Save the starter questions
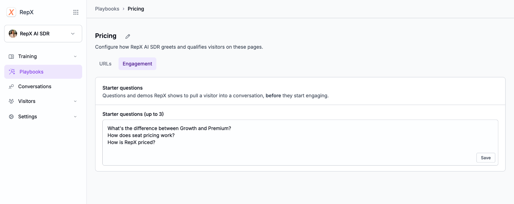This screenshot has width=514, height=204. click(486, 158)
